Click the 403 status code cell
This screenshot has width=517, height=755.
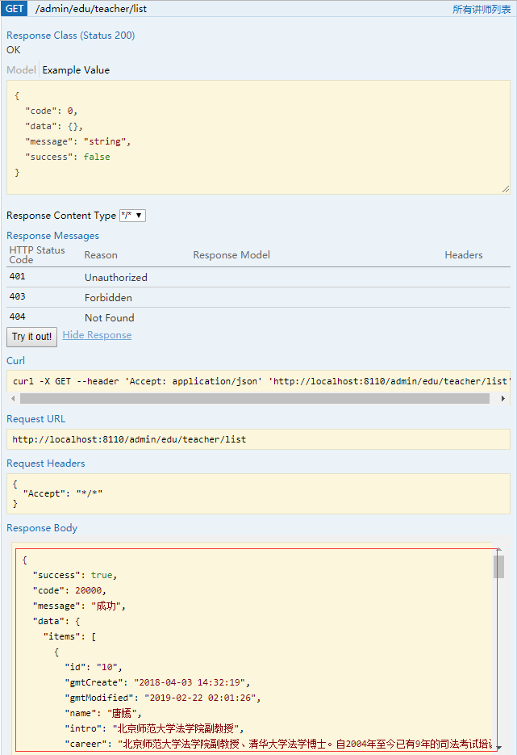[17, 296]
